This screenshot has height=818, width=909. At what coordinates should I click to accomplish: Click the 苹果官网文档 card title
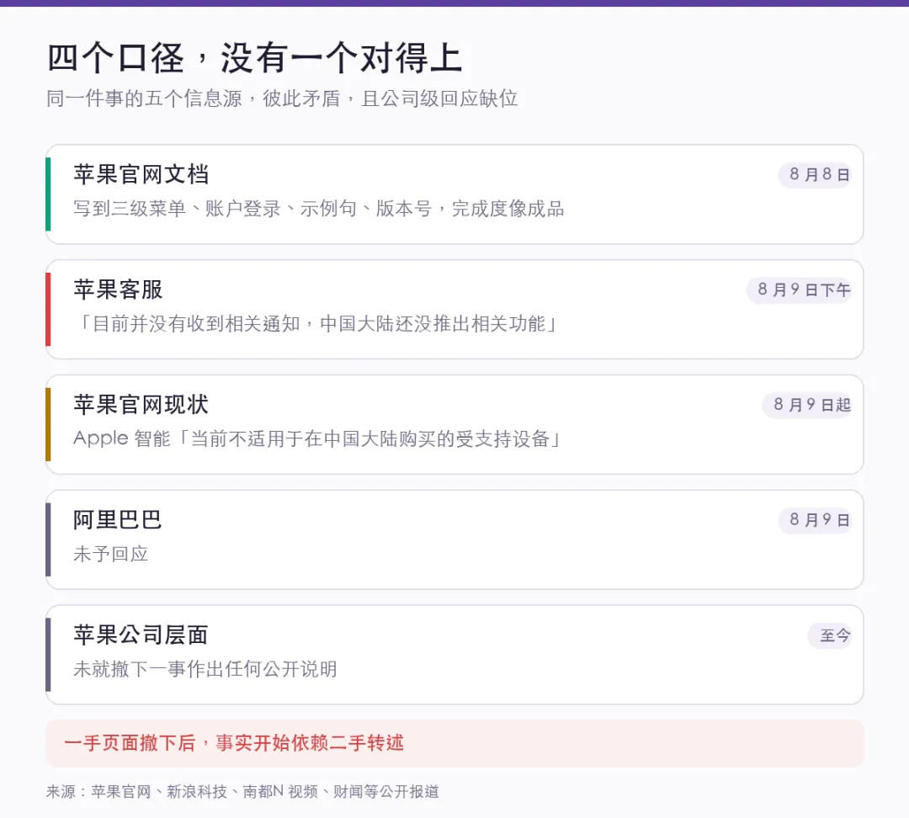click(141, 174)
